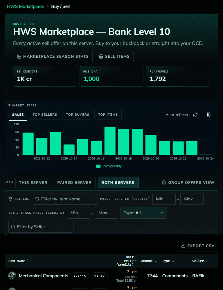
Task: Click the amount value 7744
Action: click(152, 276)
